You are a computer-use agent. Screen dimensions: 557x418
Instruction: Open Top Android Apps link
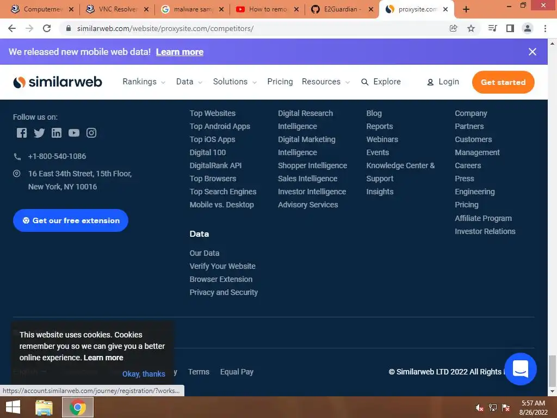[220, 126]
